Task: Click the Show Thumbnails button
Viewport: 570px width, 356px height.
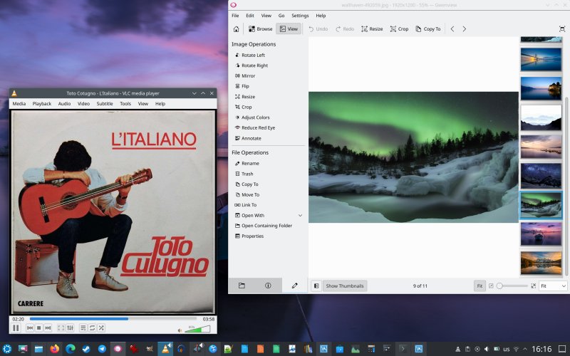Action: pos(345,286)
